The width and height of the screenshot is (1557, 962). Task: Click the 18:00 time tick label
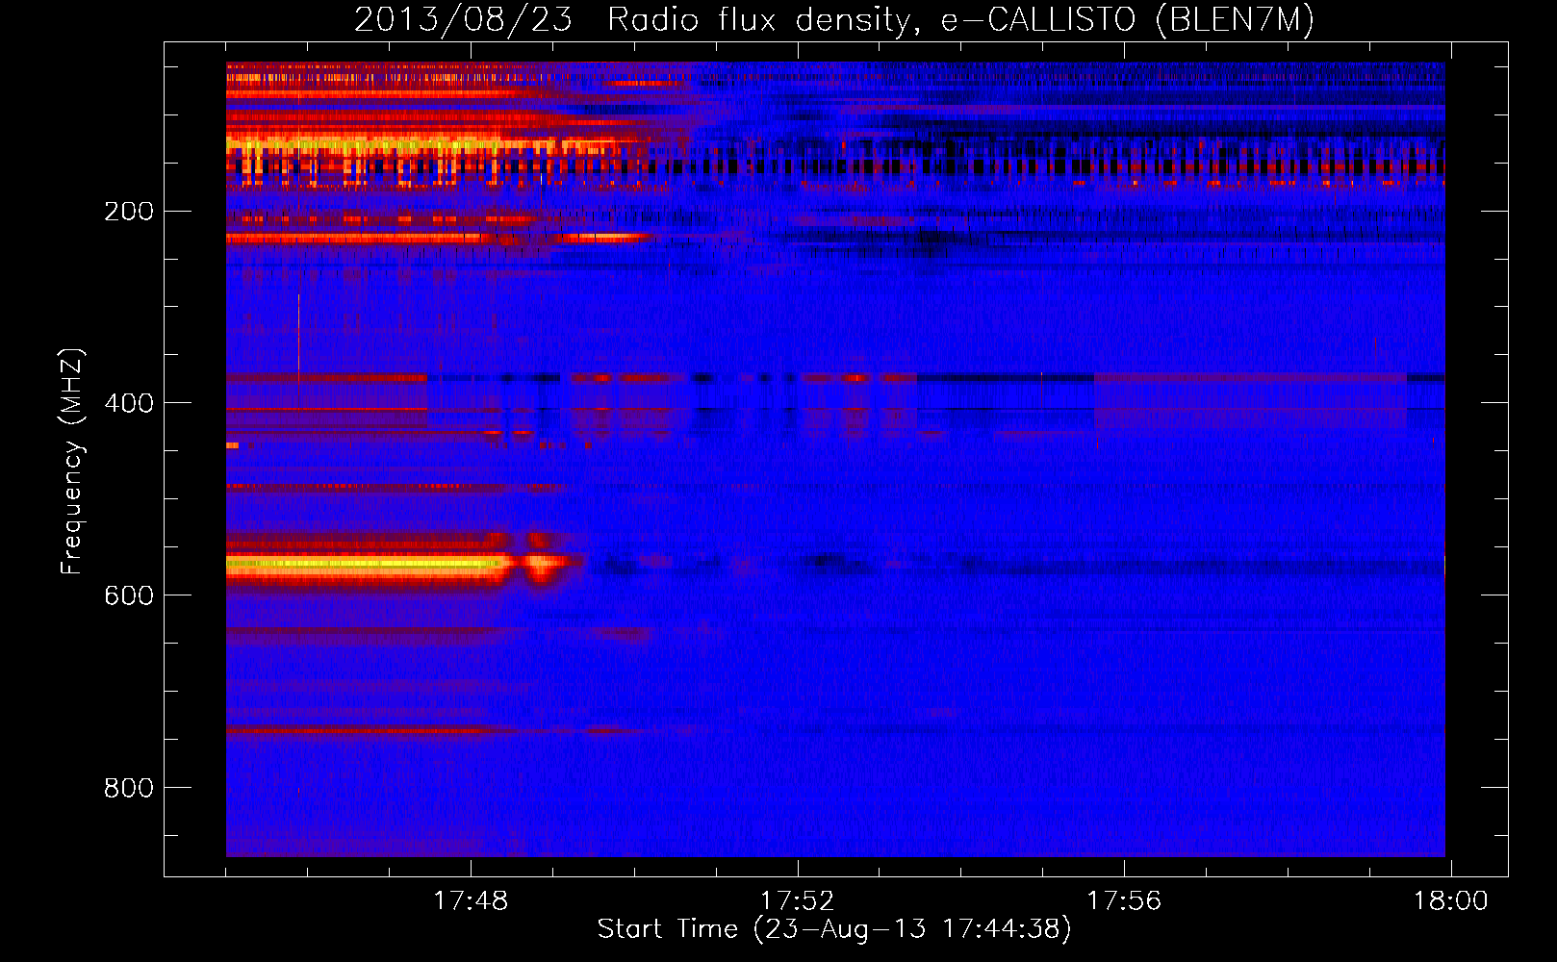pyautogui.click(x=1450, y=901)
